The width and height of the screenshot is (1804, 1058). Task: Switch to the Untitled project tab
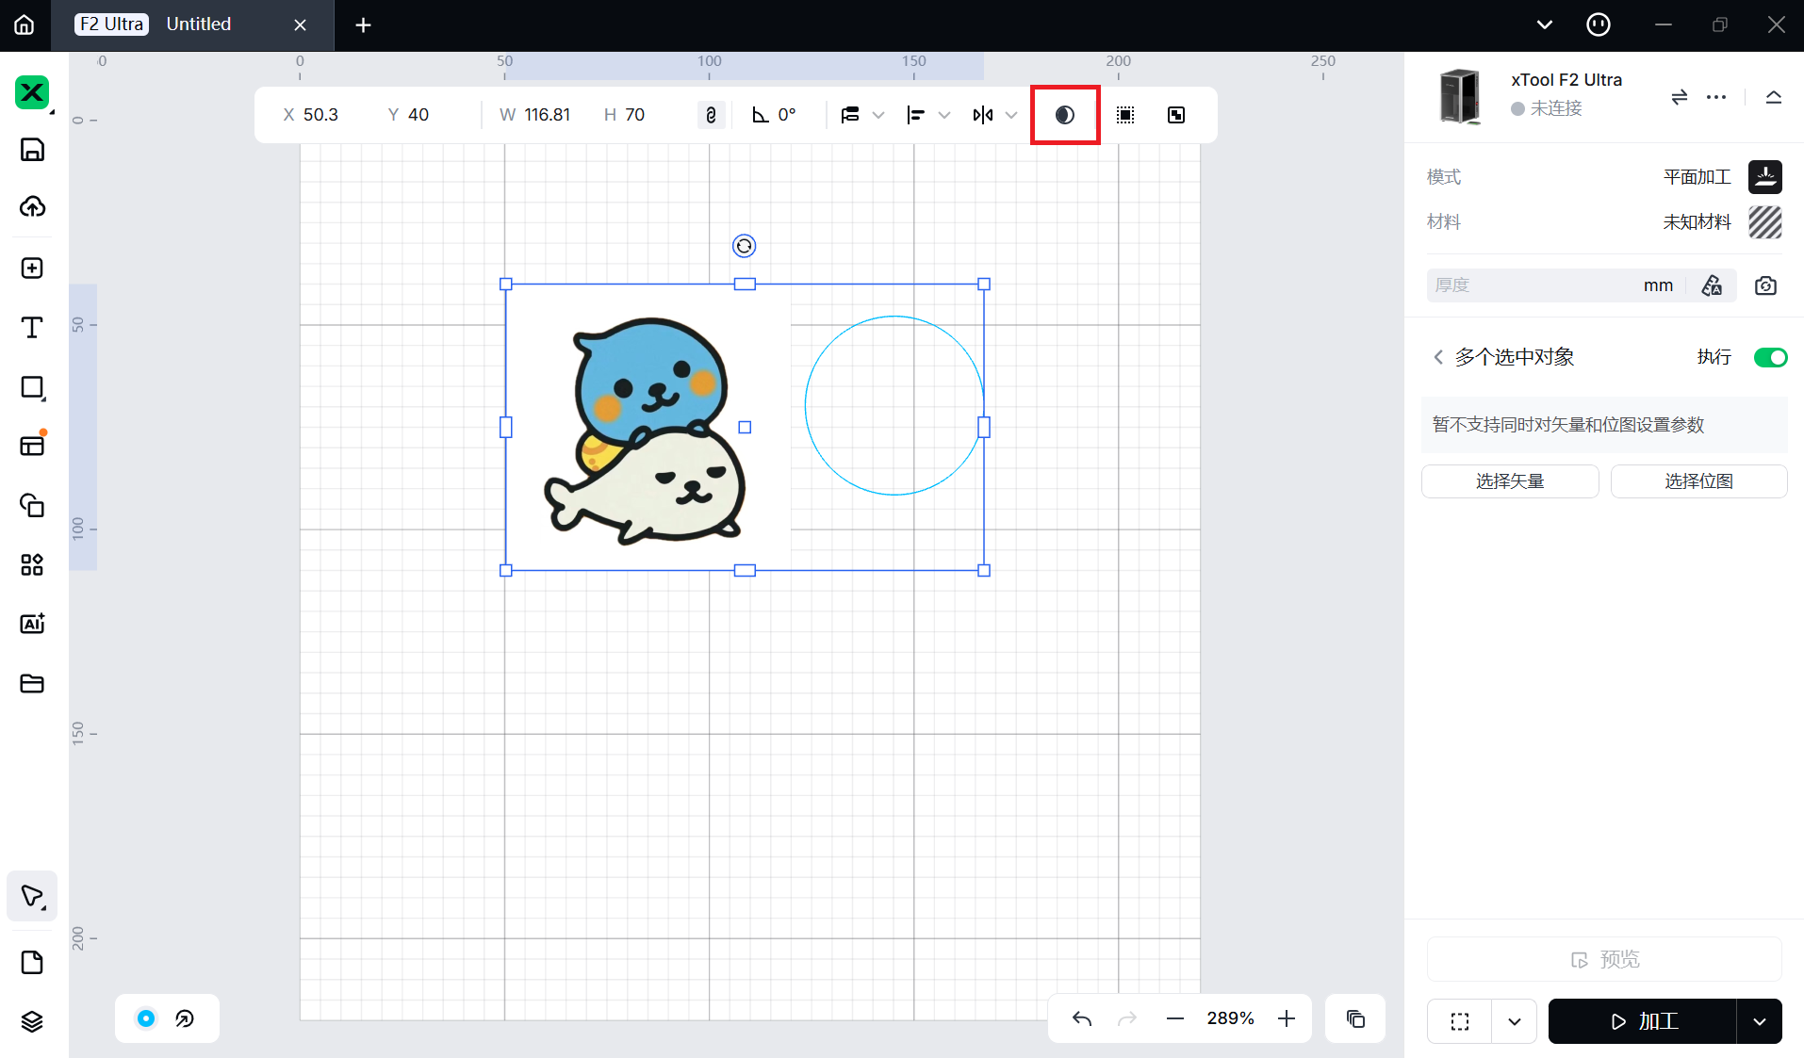coord(198,24)
